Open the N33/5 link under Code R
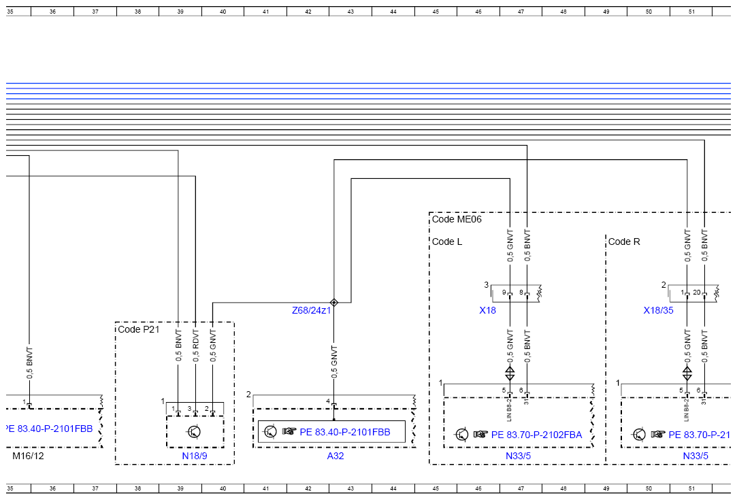Screen dimensions: 737x500 pyautogui.click(x=695, y=456)
